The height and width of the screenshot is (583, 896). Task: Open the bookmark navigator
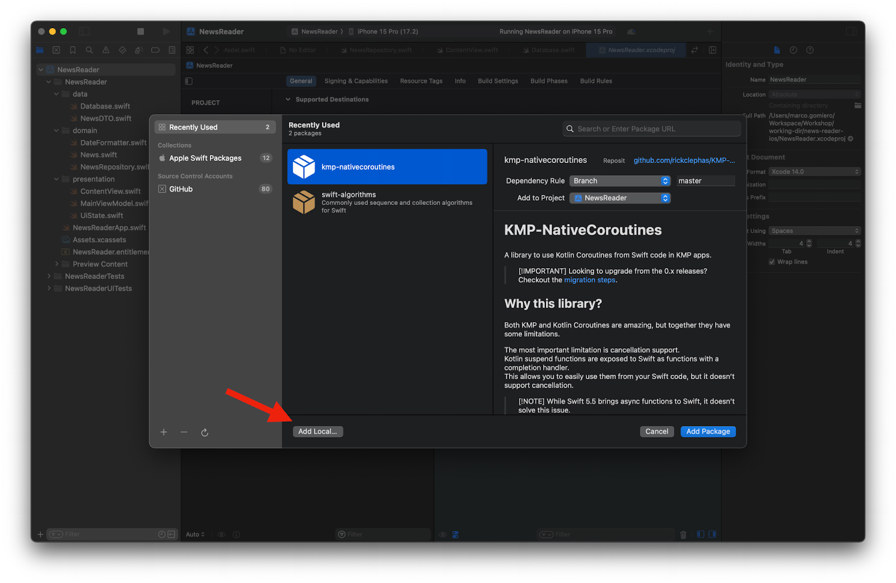(73, 50)
